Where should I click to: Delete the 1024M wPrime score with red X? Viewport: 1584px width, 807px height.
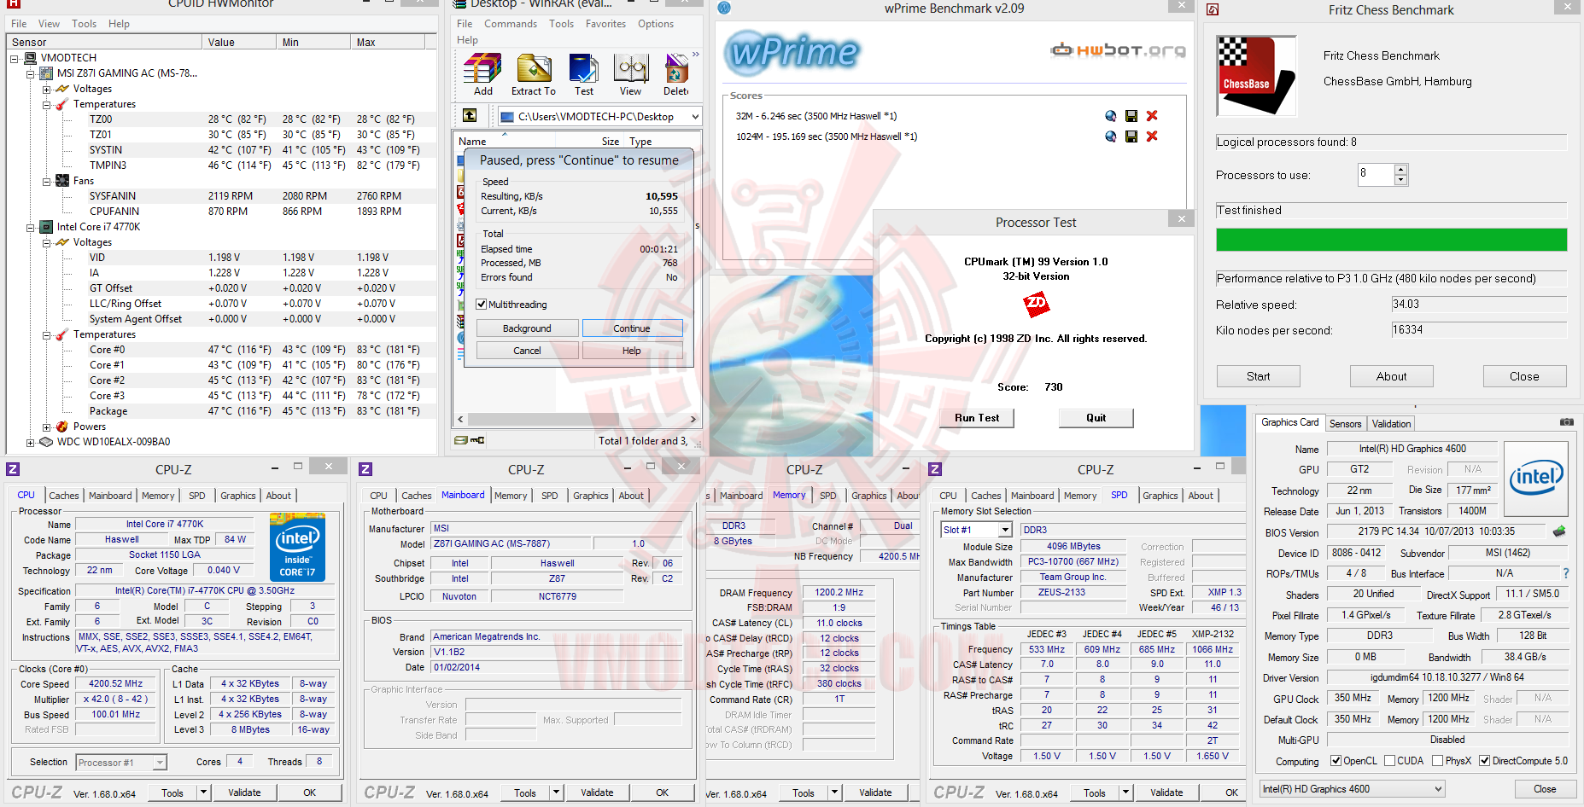[x=1152, y=136]
